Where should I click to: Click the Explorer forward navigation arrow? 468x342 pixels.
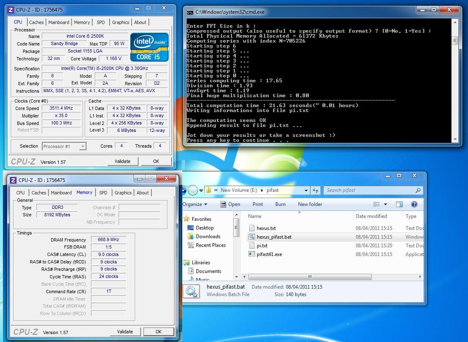pyautogui.click(x=193, y=190)
